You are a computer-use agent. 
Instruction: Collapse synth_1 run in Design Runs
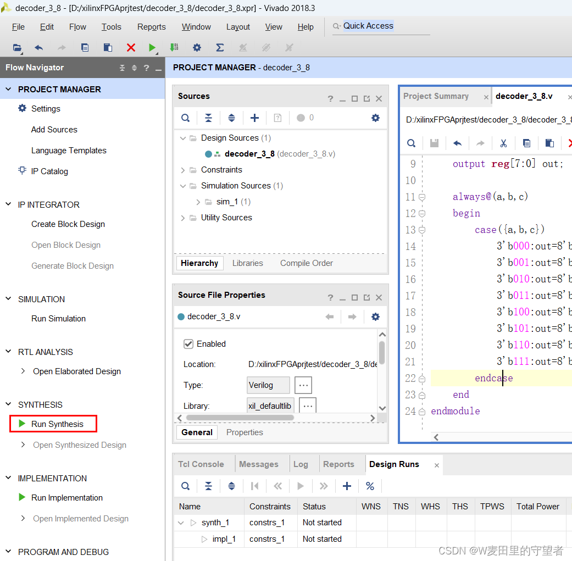[181, 523]
